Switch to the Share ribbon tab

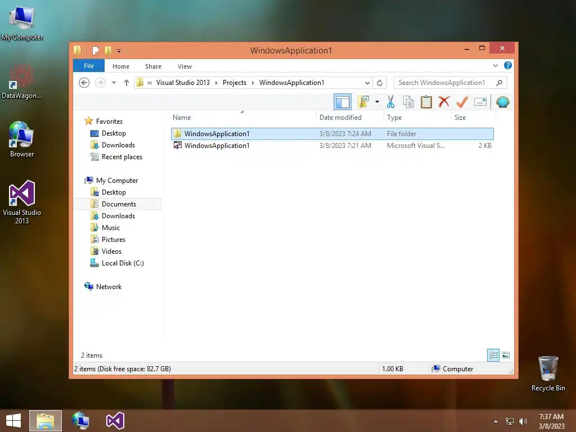pos(153,66)
